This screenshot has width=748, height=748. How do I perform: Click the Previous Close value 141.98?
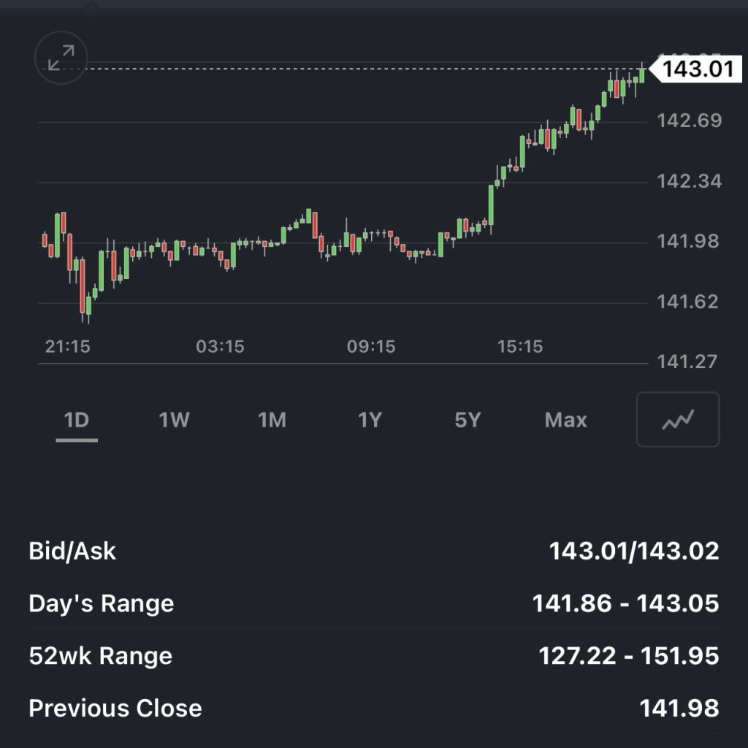679,708
